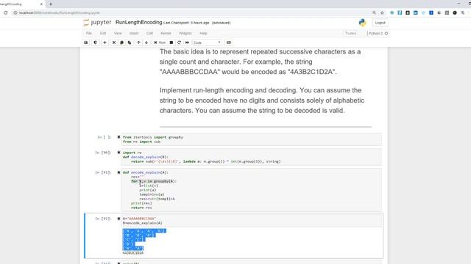Paste cells below using toolbar icon
This screenshot has height=264, width=471.
(130, 43)
